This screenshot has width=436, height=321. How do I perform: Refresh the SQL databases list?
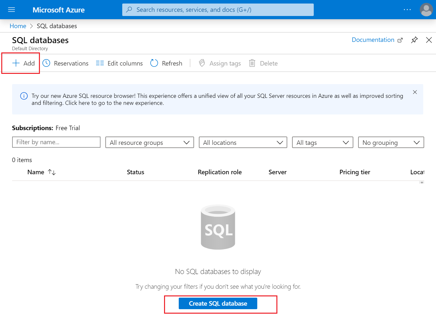coord(154,63)
